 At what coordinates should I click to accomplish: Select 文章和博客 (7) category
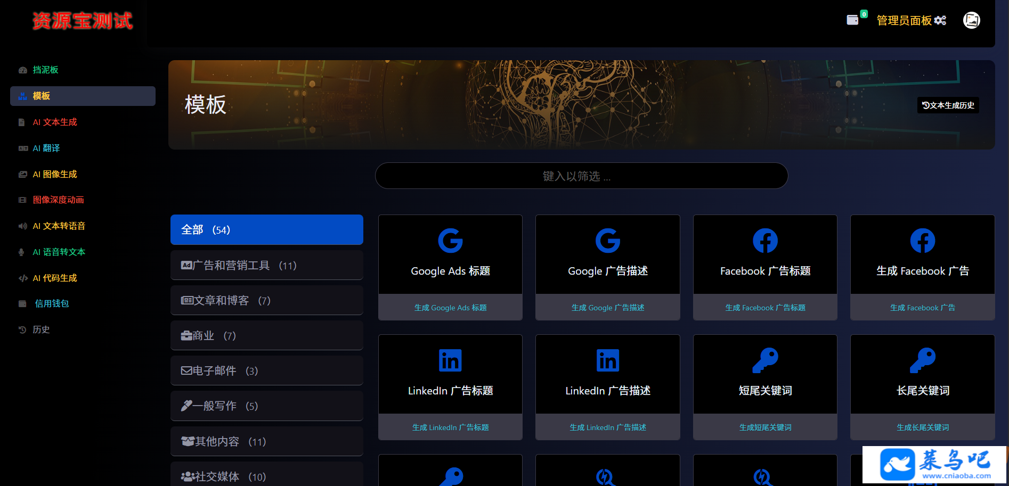pos(267,300)
